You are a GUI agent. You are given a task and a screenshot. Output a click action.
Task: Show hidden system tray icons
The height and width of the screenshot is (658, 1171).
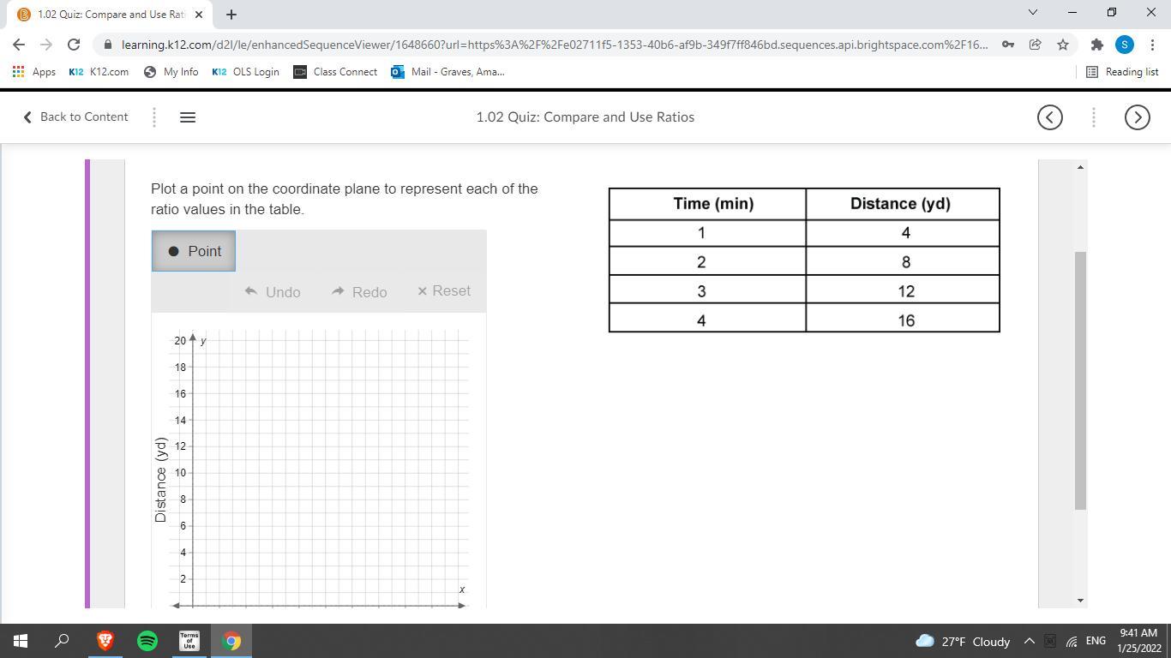point(1030,641)
